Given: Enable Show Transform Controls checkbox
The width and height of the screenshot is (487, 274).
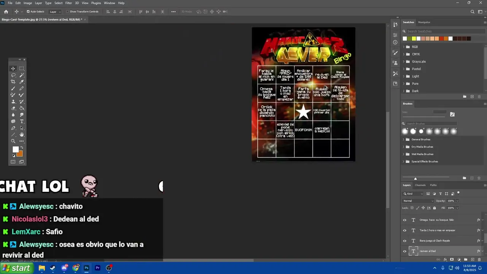Looking at the screenshot, I should coord(67,12).
